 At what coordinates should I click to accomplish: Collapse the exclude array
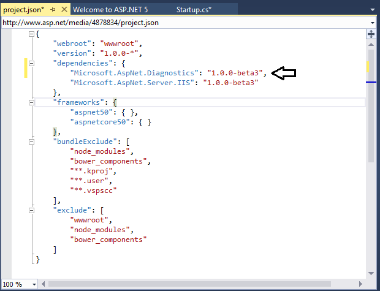click(31, 210)
